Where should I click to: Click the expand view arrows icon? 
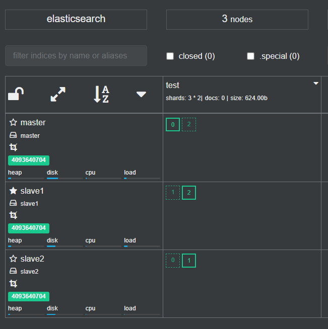point(57,94)
